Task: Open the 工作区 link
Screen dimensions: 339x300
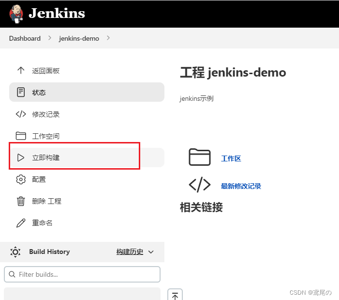Action: [x=231, y=158]
